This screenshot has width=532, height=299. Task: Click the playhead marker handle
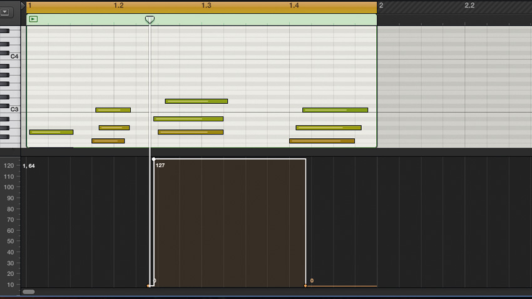(150, 19)
